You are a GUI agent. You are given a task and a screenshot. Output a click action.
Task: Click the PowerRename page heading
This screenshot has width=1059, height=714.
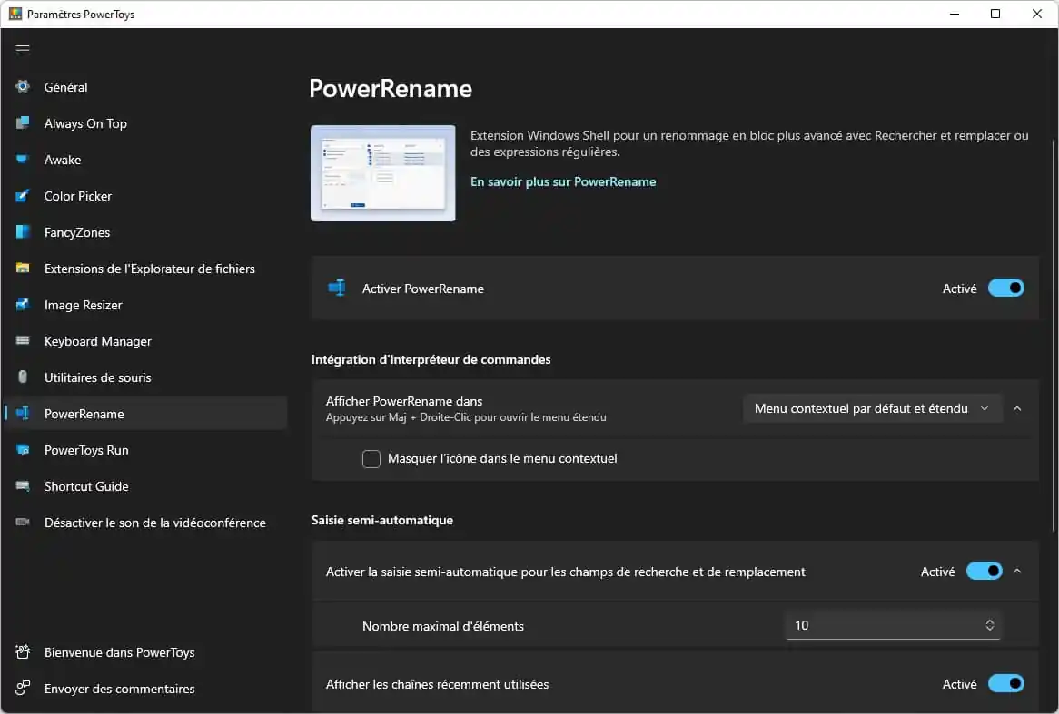tap(391, 88)
